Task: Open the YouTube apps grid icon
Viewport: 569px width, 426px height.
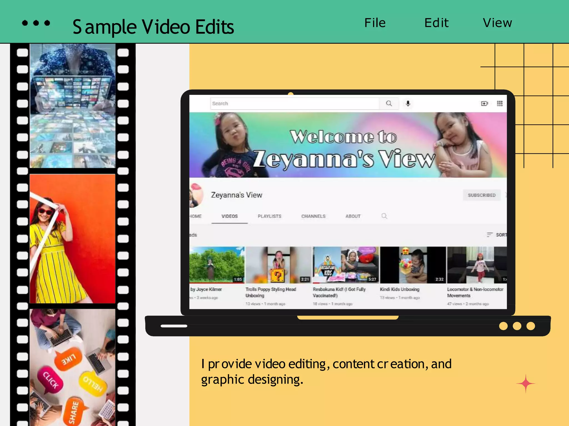Action: (x=500, y=103)
